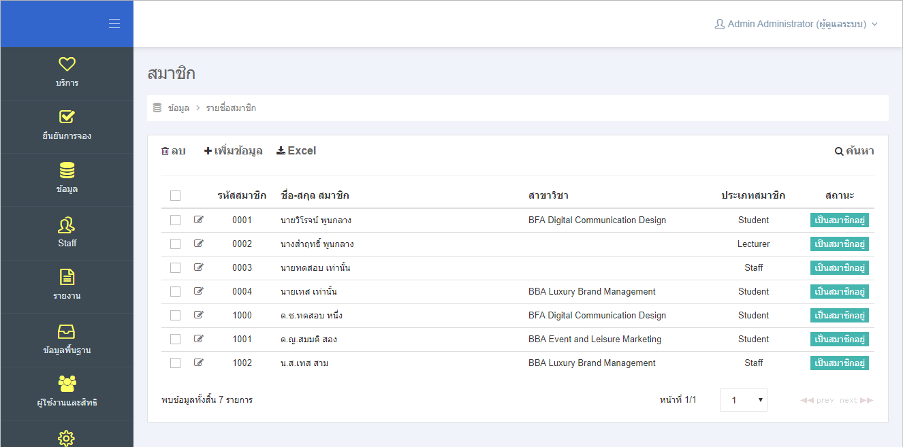The height and width of the screenshot is (447, 903).
Task: Go to the Staff sidebar menu label
Action: click(67, 243)
